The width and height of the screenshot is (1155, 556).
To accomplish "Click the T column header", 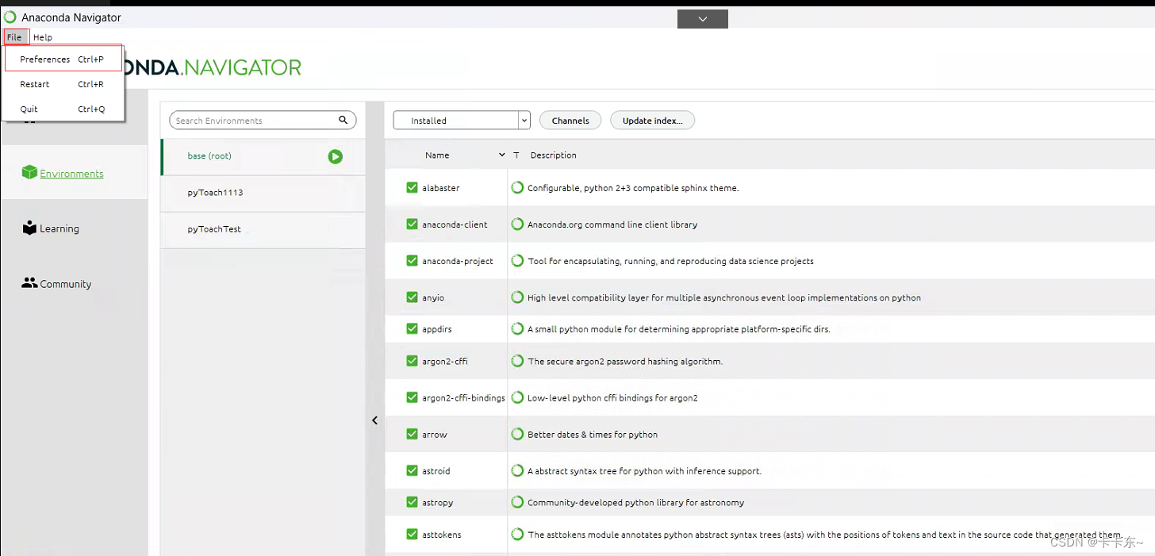I will click(516, 155).
